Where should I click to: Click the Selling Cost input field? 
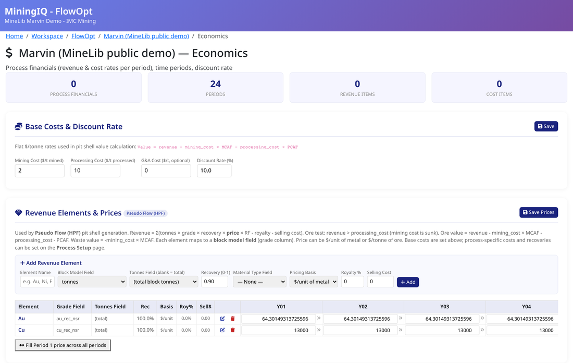(x=380, y=282)
